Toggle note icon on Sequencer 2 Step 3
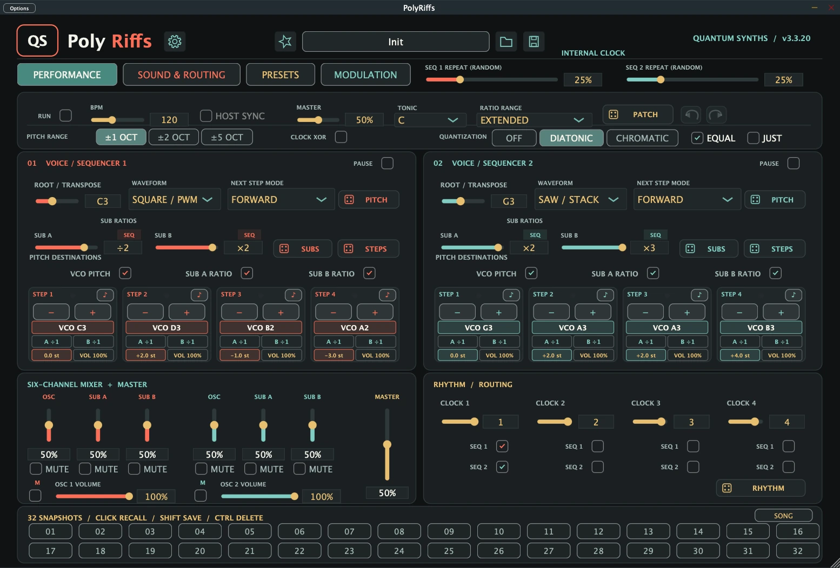This screenshot has width=840, height=568. coord(699,295)
